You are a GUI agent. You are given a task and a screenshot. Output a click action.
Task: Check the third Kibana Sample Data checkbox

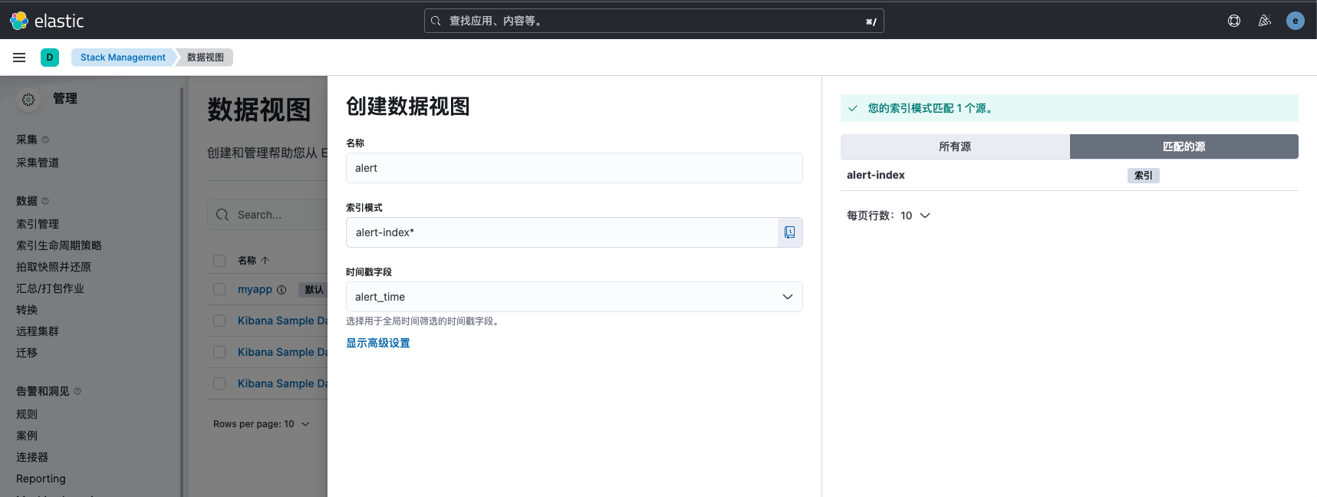(x=219, y=383)
